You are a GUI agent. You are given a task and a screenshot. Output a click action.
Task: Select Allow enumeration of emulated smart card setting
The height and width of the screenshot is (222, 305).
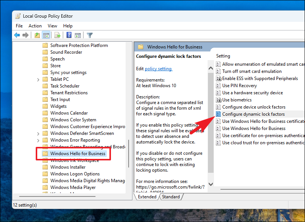click(263, 64)
